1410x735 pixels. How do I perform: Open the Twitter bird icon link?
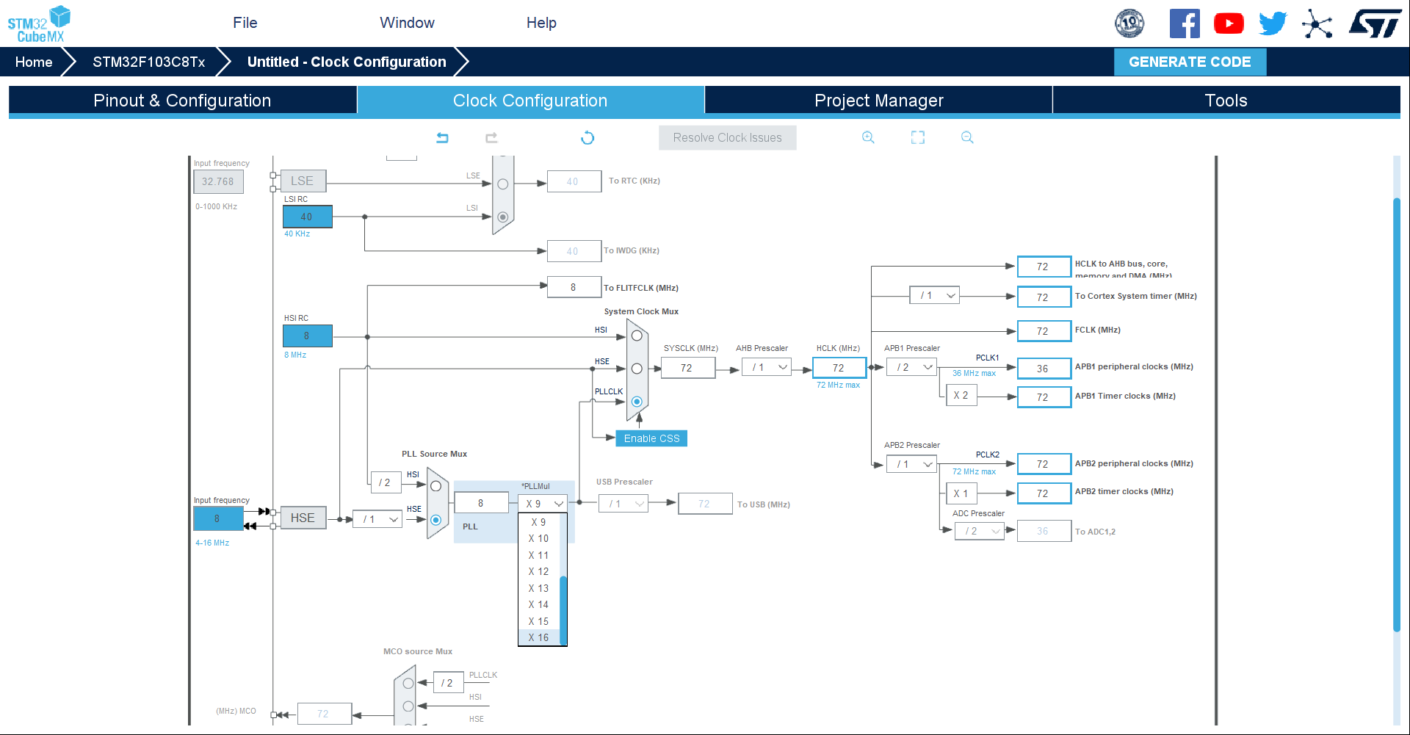1273,23
